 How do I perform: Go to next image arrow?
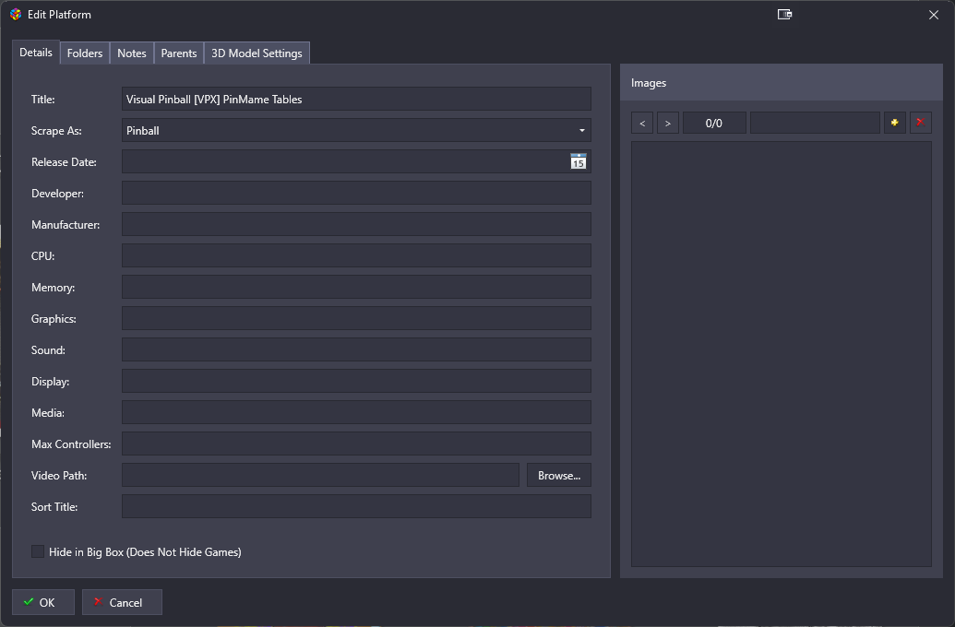667,123
